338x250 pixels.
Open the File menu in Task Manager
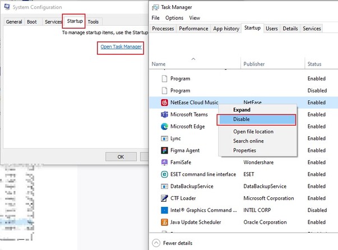tap(155, 18)
